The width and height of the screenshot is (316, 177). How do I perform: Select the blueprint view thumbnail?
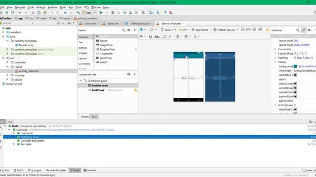point(220,77)
